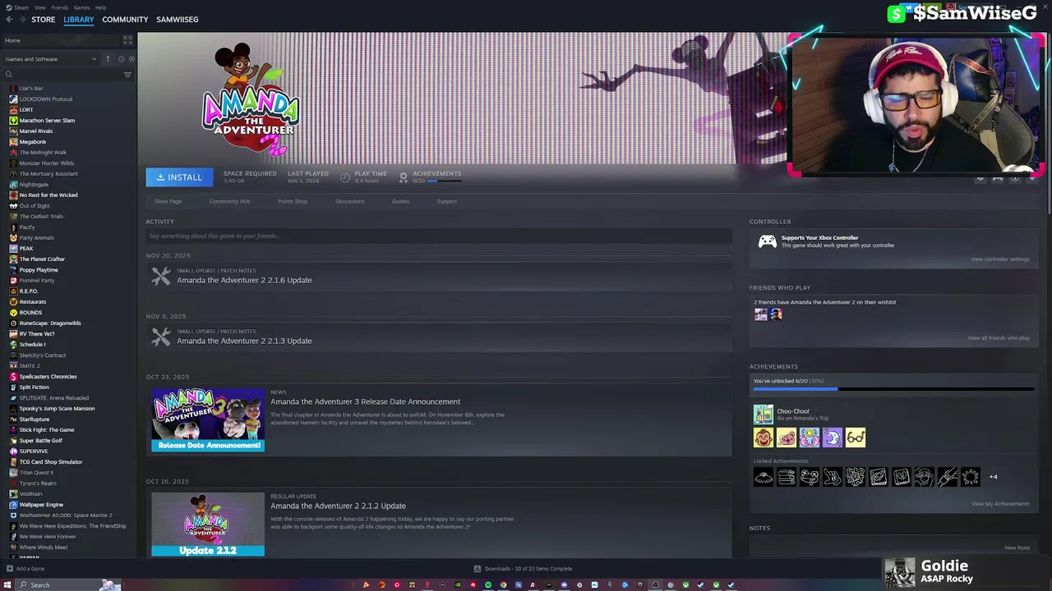Select the locked book stack achievement icon
The height and width of the screenshot is (591, 1052).
coord(787,477)
